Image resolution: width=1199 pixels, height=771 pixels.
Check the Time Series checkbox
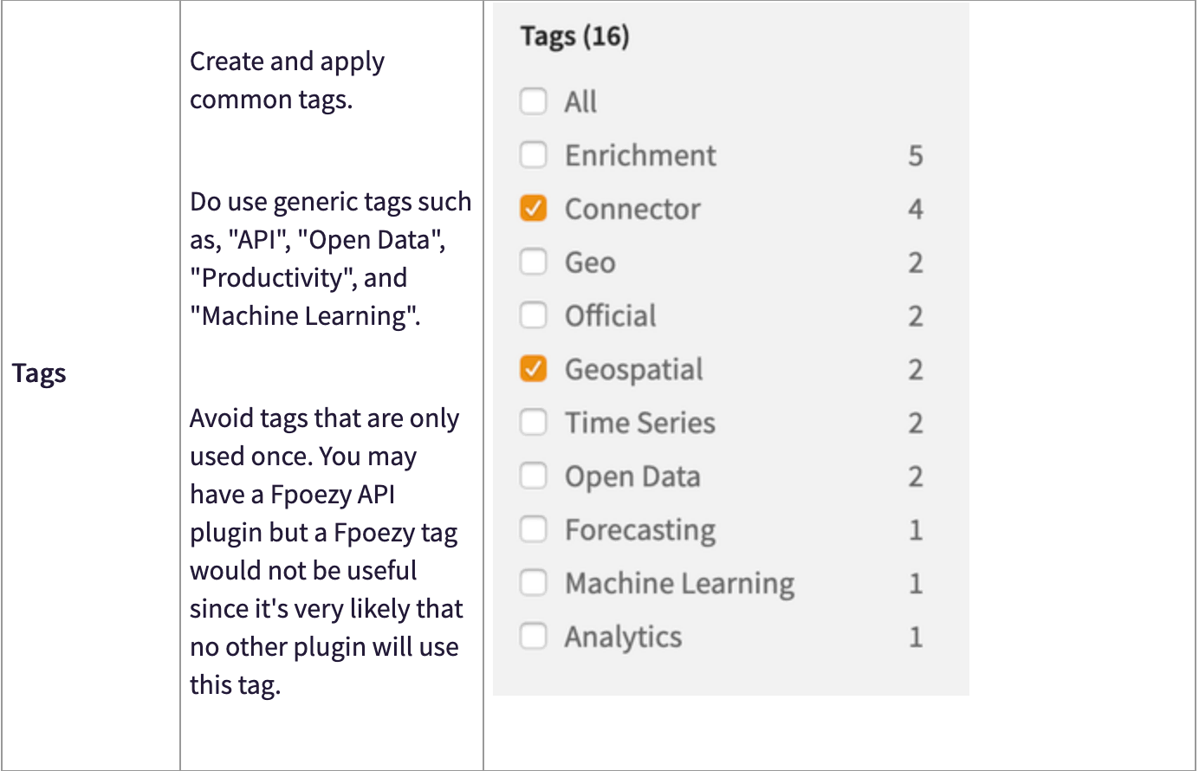click(x=534, y=423)
